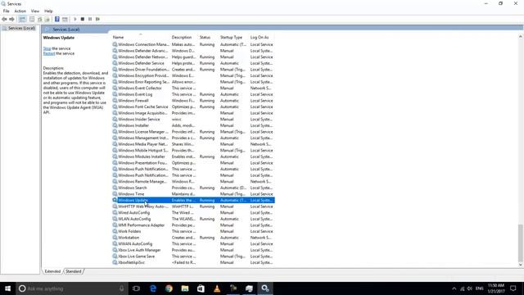
Task: Select the Windows Font Cache Service row
Action: [x=193, y=107]
